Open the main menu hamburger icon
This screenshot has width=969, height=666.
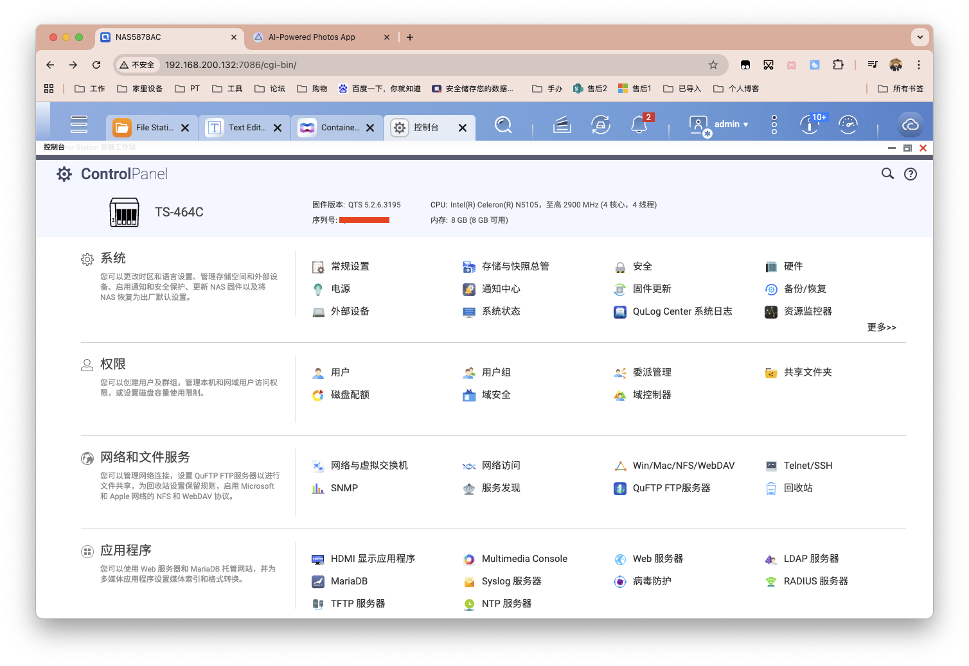(78, 124)
